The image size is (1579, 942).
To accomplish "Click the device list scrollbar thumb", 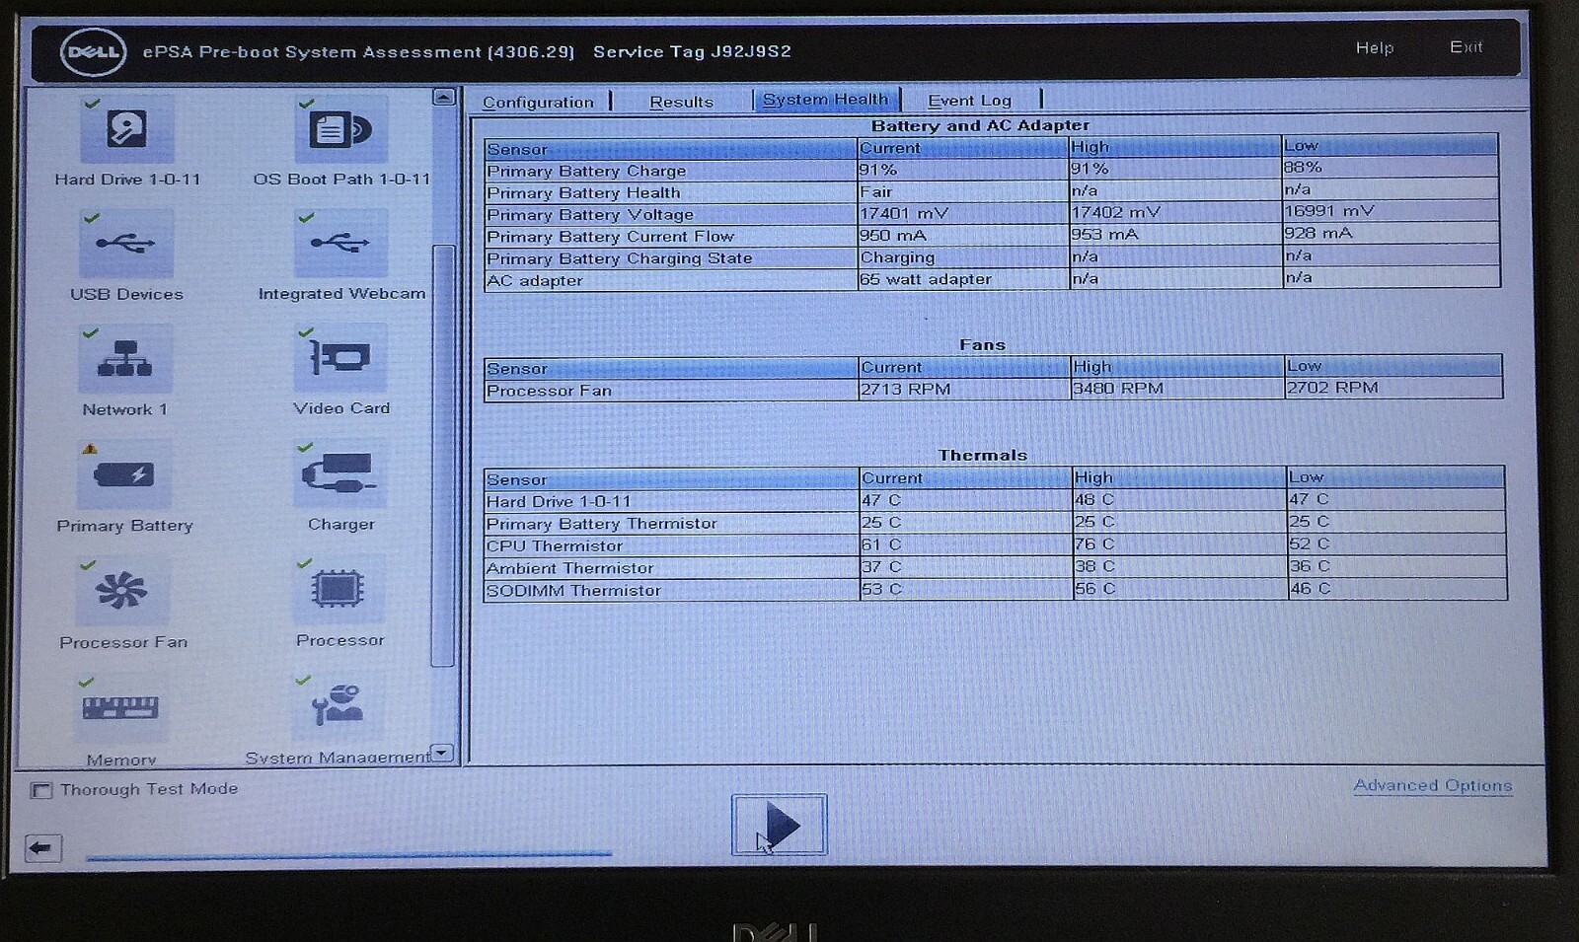I will point(443,454).
